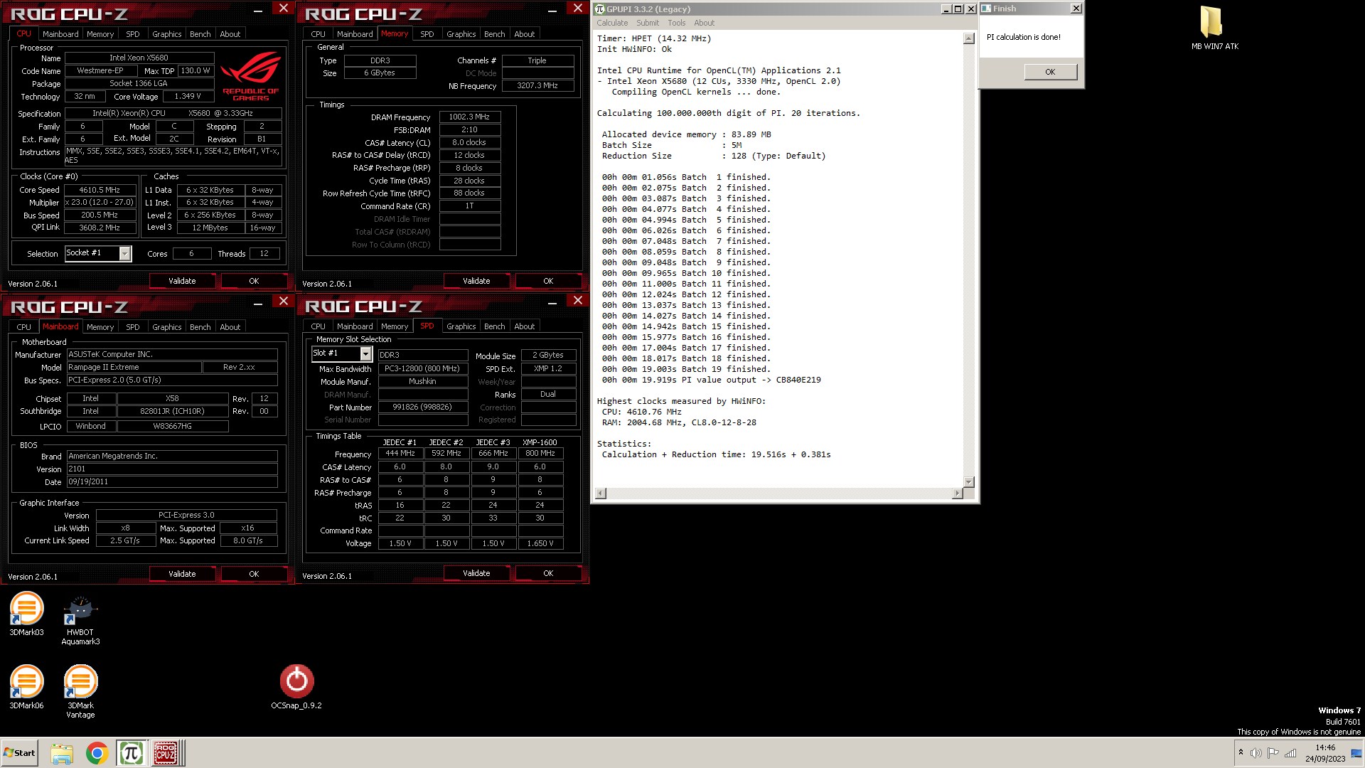Click Validate in the SPD tab window
This screenshot has height=768, width=1365.
pos(476,573)
